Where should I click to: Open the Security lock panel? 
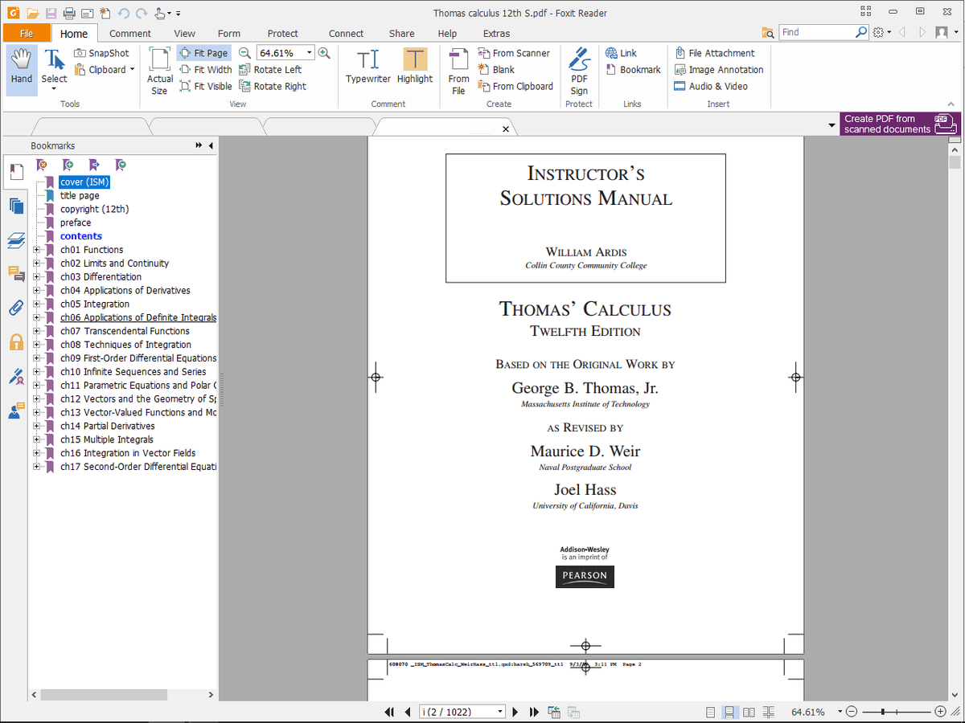(x=16, y=342)
